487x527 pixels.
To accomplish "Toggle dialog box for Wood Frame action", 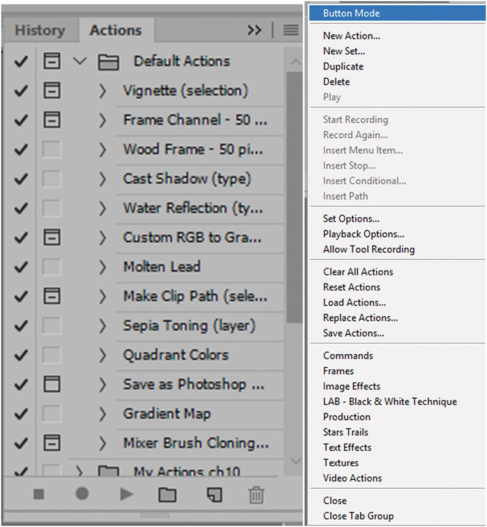I will click(x=52, y=150).
